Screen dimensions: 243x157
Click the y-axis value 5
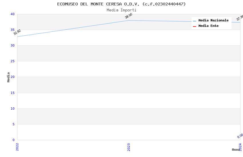14,124
